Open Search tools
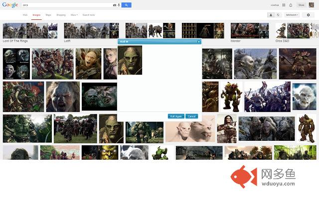The width and height of the screenshot is (319, 199). click(89, 15)
